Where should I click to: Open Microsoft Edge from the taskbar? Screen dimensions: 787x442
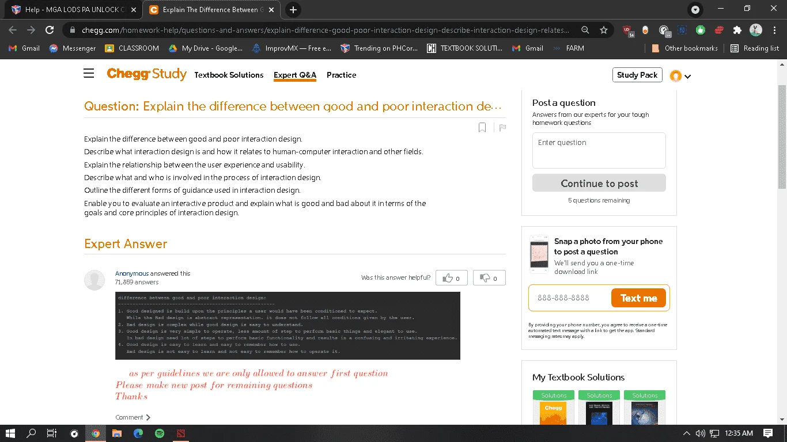pos(138,433)
